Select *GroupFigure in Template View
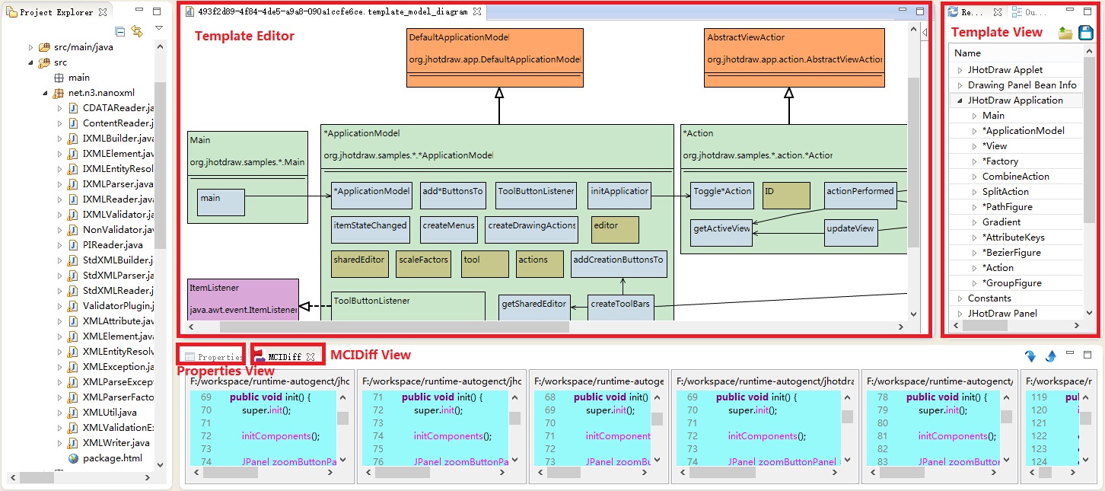 click(x=1011, y=283)
